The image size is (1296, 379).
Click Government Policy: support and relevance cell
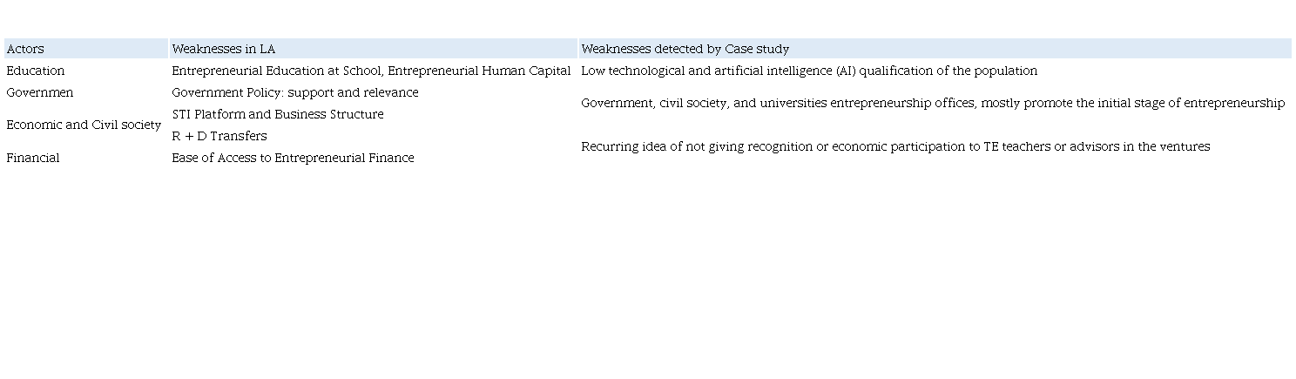pyautogui.click(x=294, y=92)
